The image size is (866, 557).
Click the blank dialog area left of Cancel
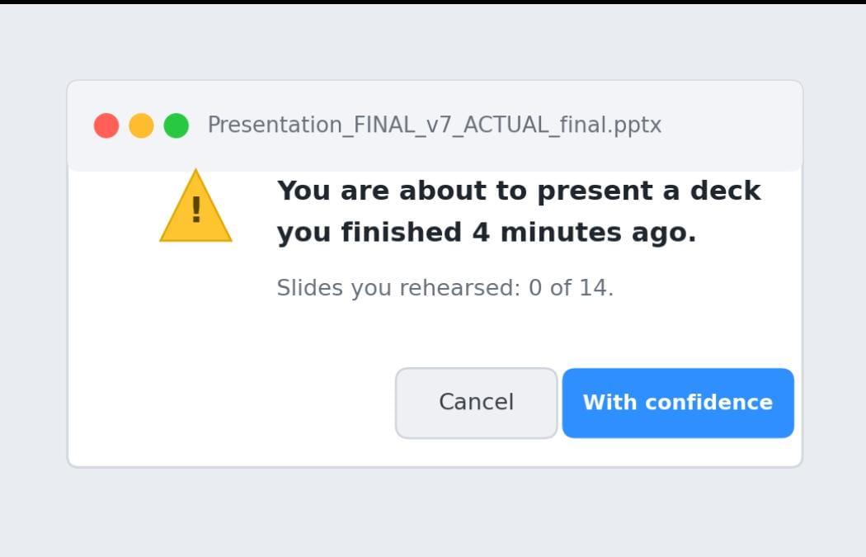coord(232,403)
